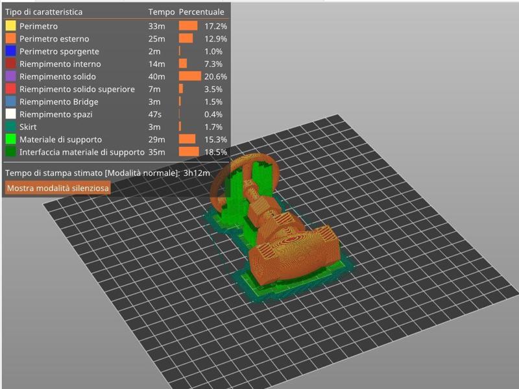Click the 47s Riempimento spazi time
The image size is (519, 389).
coord(155,114)
